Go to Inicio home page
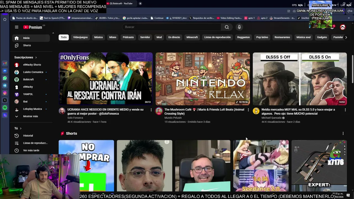 (x=31, y=38)
